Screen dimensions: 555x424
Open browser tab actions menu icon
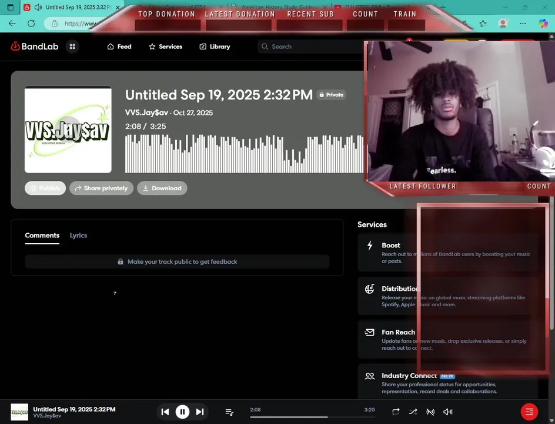click(x=10, y=7)
